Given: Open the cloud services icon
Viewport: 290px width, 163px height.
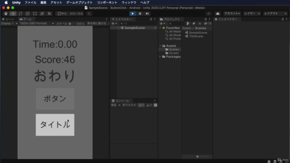Looking at the screenshot, I should click(x=217, y=14).
